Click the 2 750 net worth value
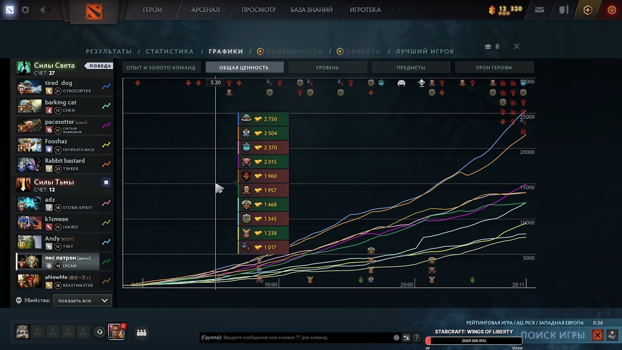622x350 pixels. point(271,119)
